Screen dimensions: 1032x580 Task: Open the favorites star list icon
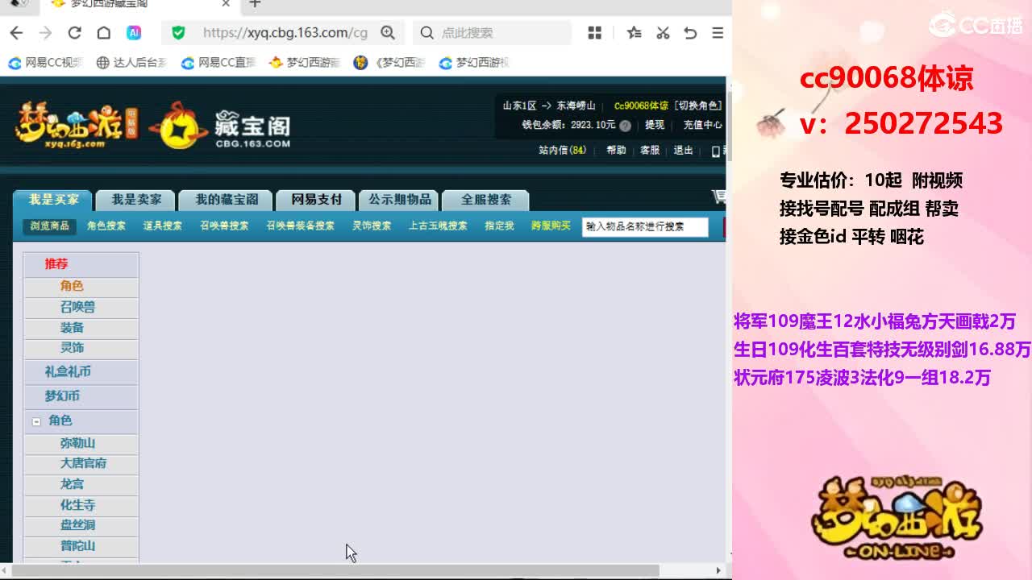tap(635, 33)
